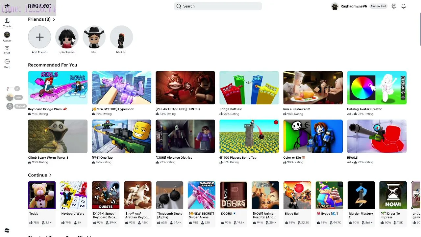Open the notifications bell
Screen dimensions: 421x237
pos(404,6)
